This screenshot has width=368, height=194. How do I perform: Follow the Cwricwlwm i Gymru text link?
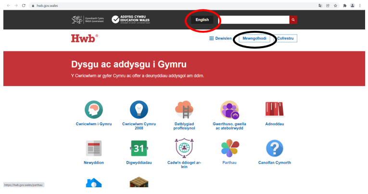94,124
